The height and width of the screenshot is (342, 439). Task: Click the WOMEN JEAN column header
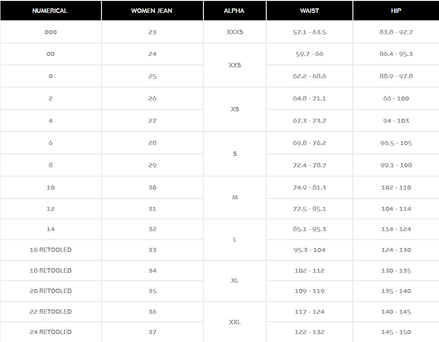click(x=152, y=10)
